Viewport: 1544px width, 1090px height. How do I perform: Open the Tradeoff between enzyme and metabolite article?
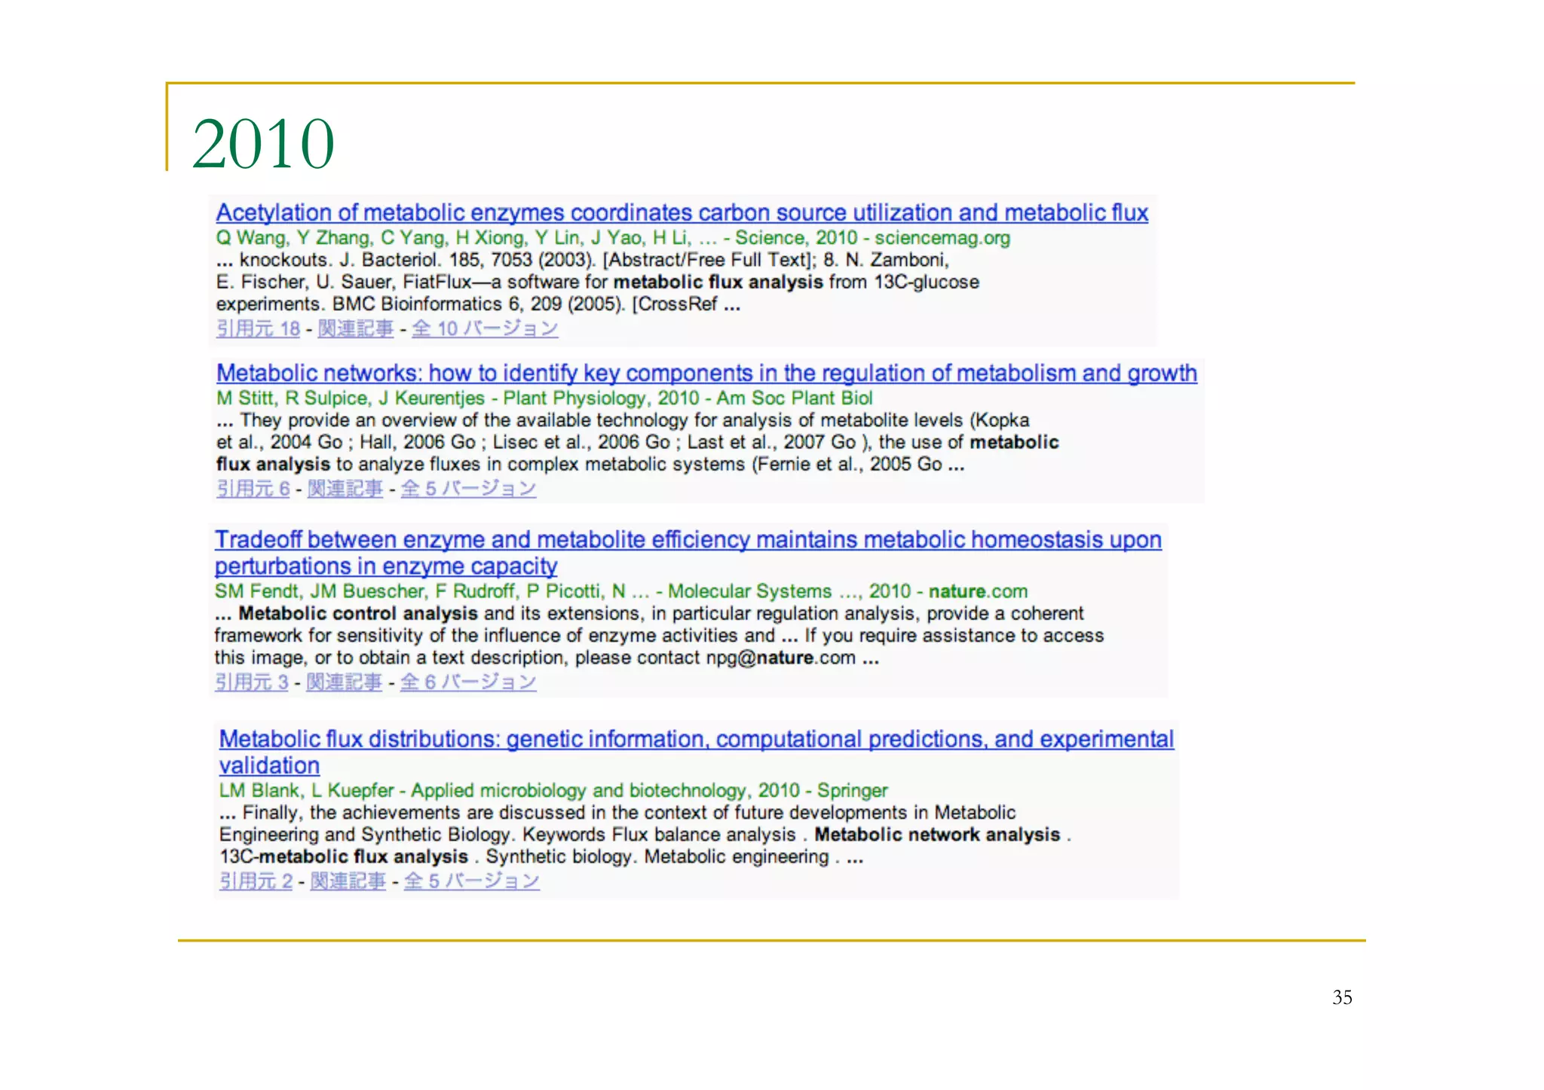click(688, 540)
